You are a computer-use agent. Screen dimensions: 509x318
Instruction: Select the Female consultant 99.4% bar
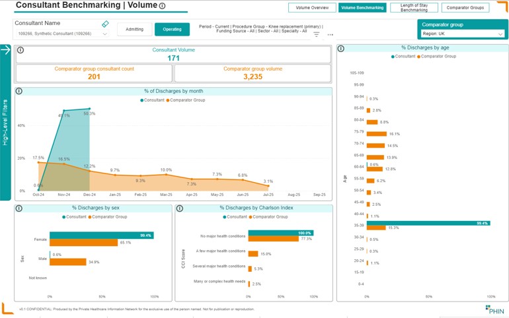(x=102, y=236)
